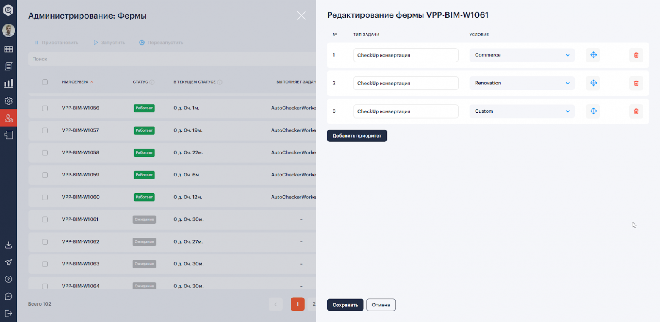
Task: Delete the Renovation priority with the trash icon
Action: pos(636,83)
